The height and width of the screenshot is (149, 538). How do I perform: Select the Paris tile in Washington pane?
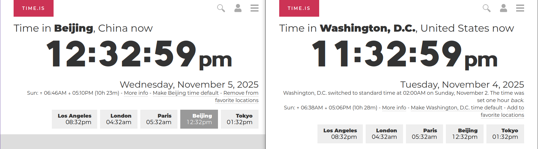(x=424, y=134)
